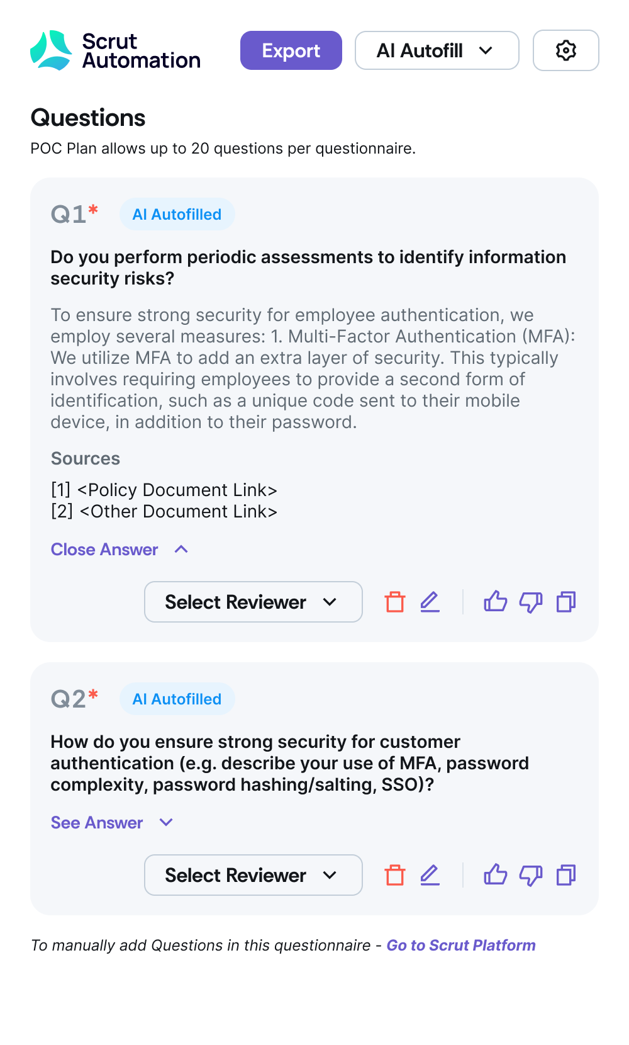The image size is (629, 1045).
Task: Copy the Q1 answer
Action: [x=566, y=602]
